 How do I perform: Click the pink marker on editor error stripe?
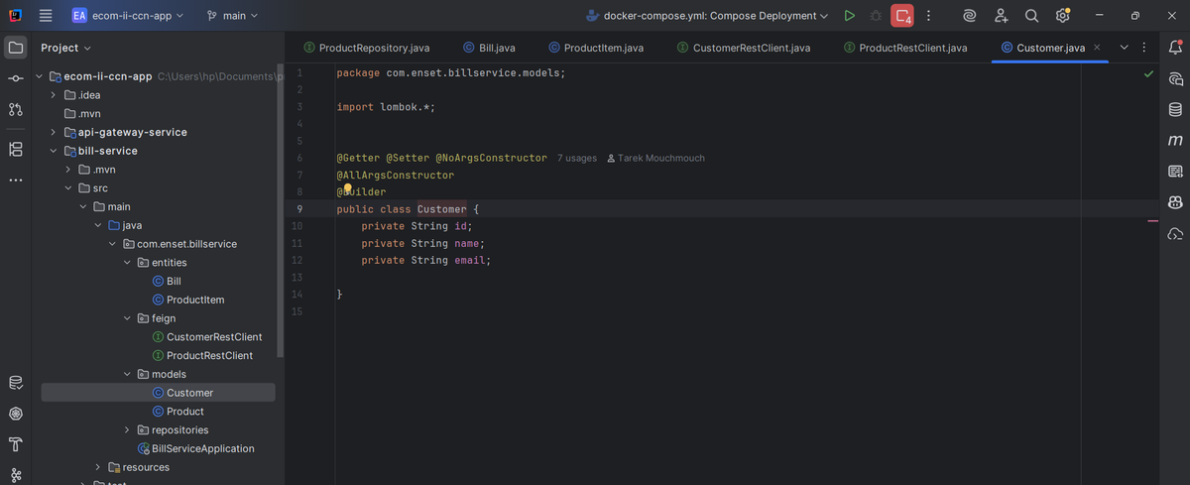coord(1152,222)
